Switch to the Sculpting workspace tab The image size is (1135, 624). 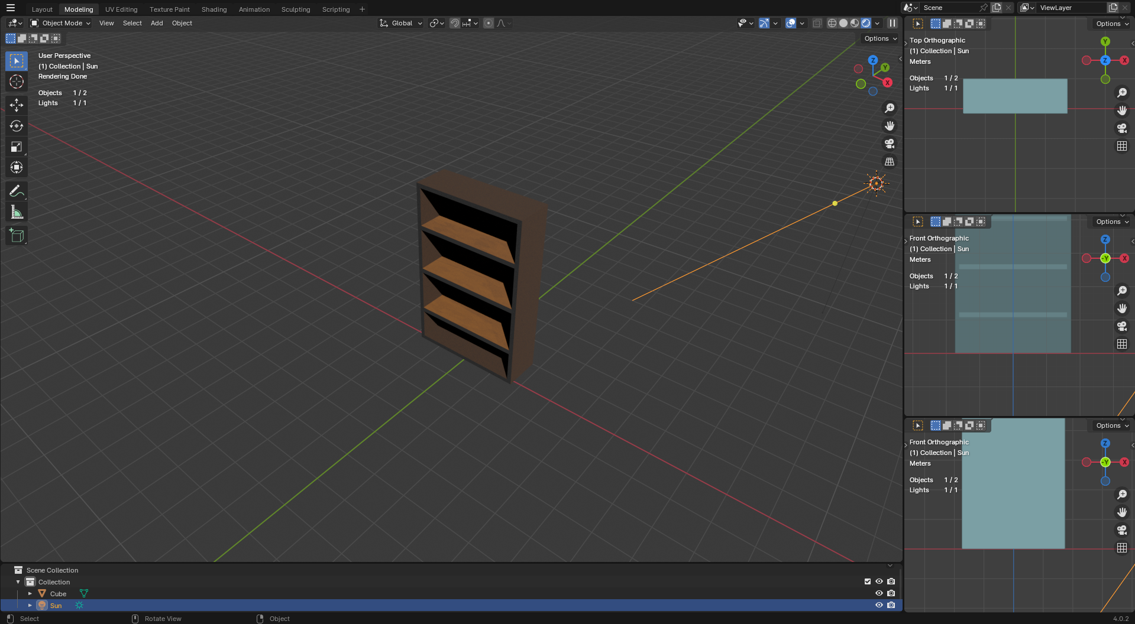coord(296,9)
